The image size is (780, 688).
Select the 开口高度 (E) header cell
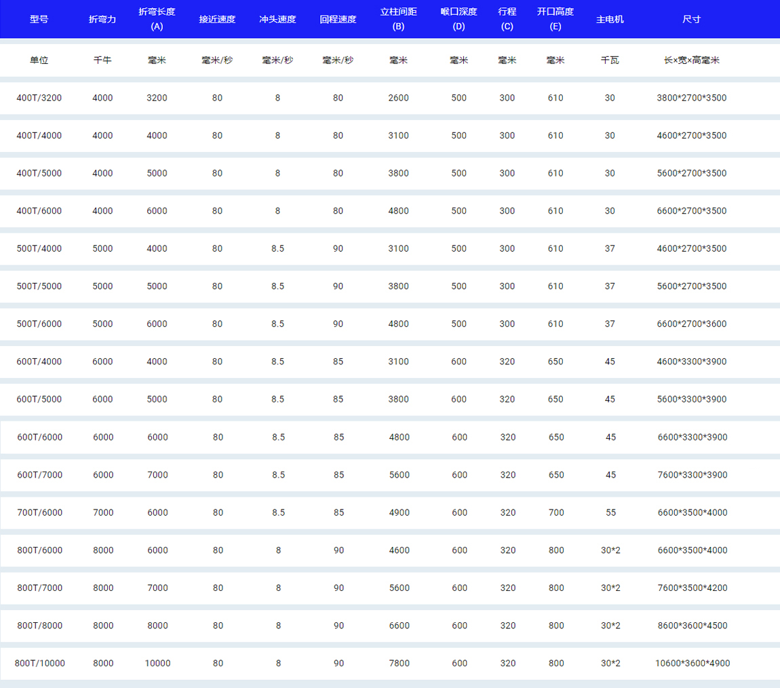coord(555,19)
